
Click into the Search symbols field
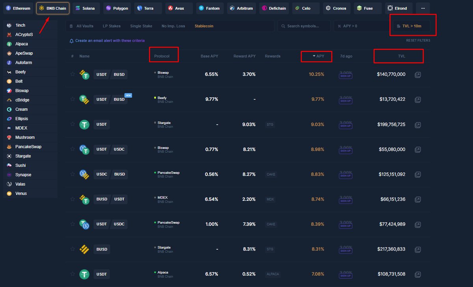click(304, 26)
